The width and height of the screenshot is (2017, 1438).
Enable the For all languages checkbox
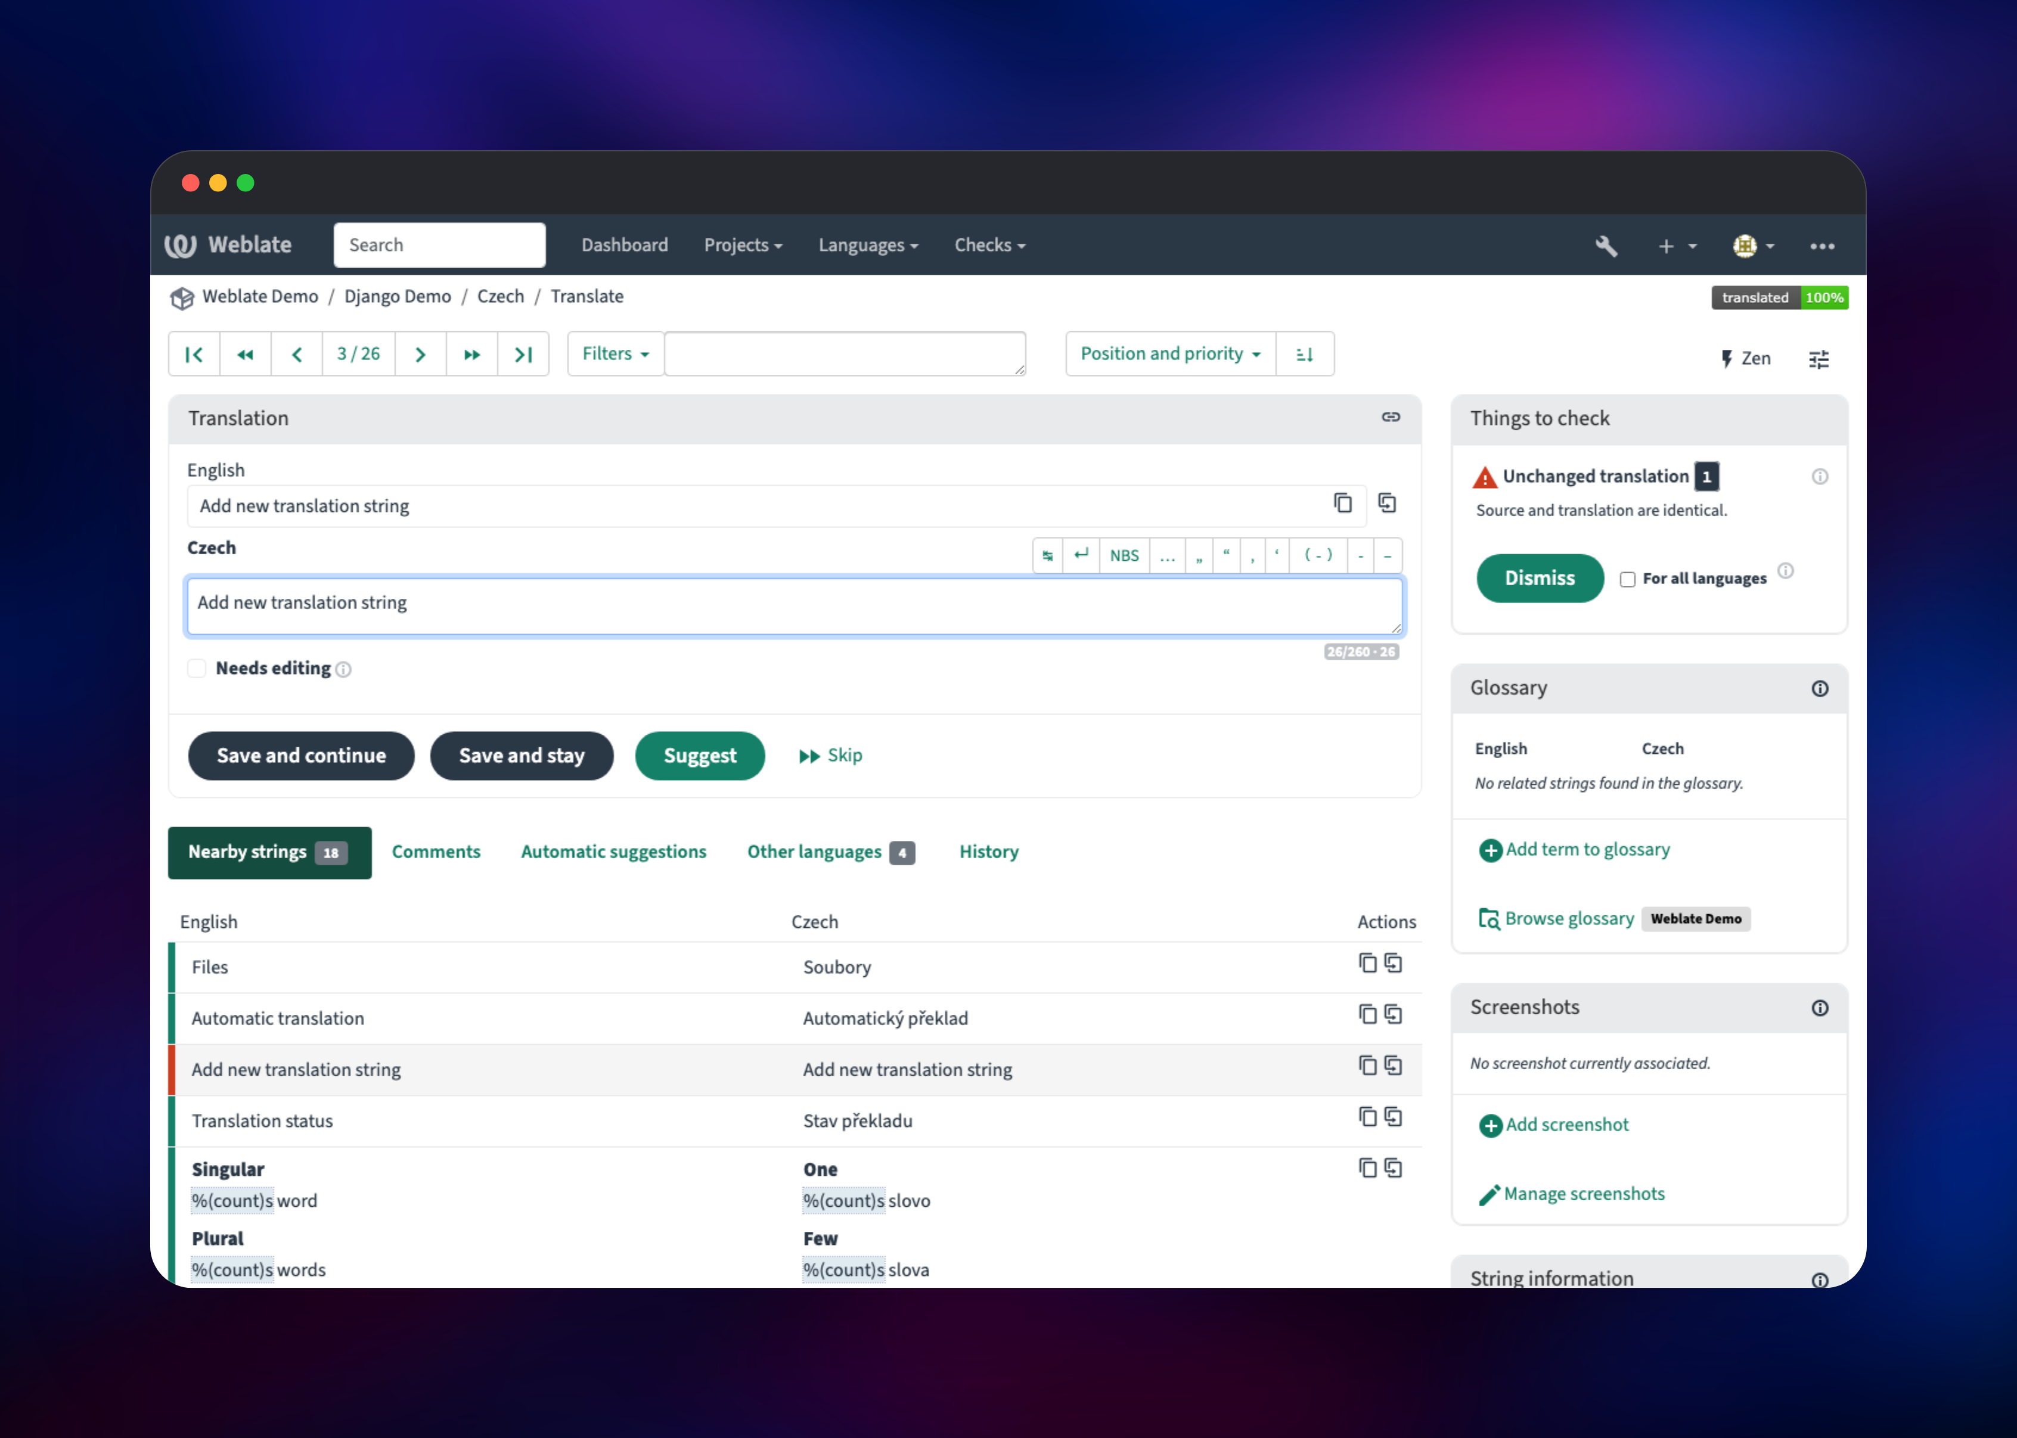pyautogui.click(x=1627, y=579)
